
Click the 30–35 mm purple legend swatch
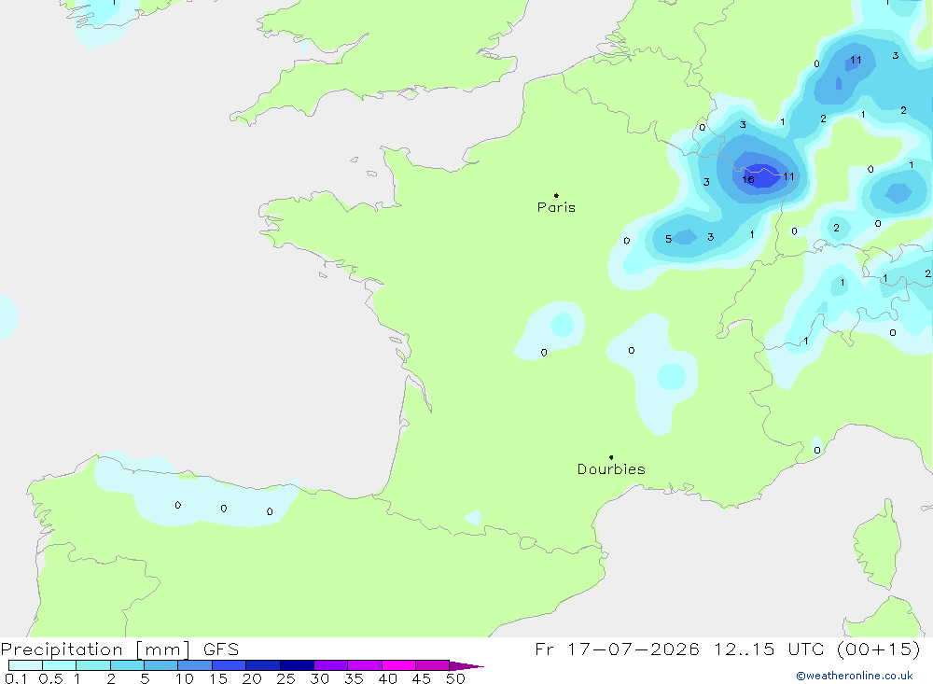point(331,665)
